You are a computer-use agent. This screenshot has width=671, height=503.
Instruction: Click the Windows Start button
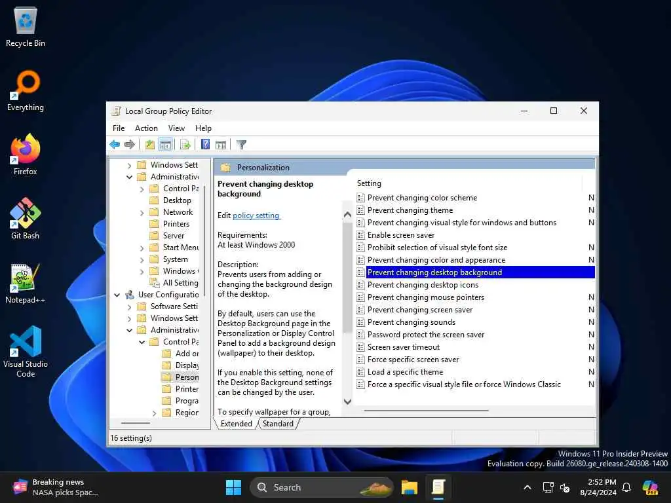pyautogui.click(x=234, y=487)
